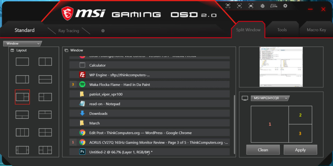
Task: Click the Photoshop icon for Untitled-2
Action: tap(82, 152)
